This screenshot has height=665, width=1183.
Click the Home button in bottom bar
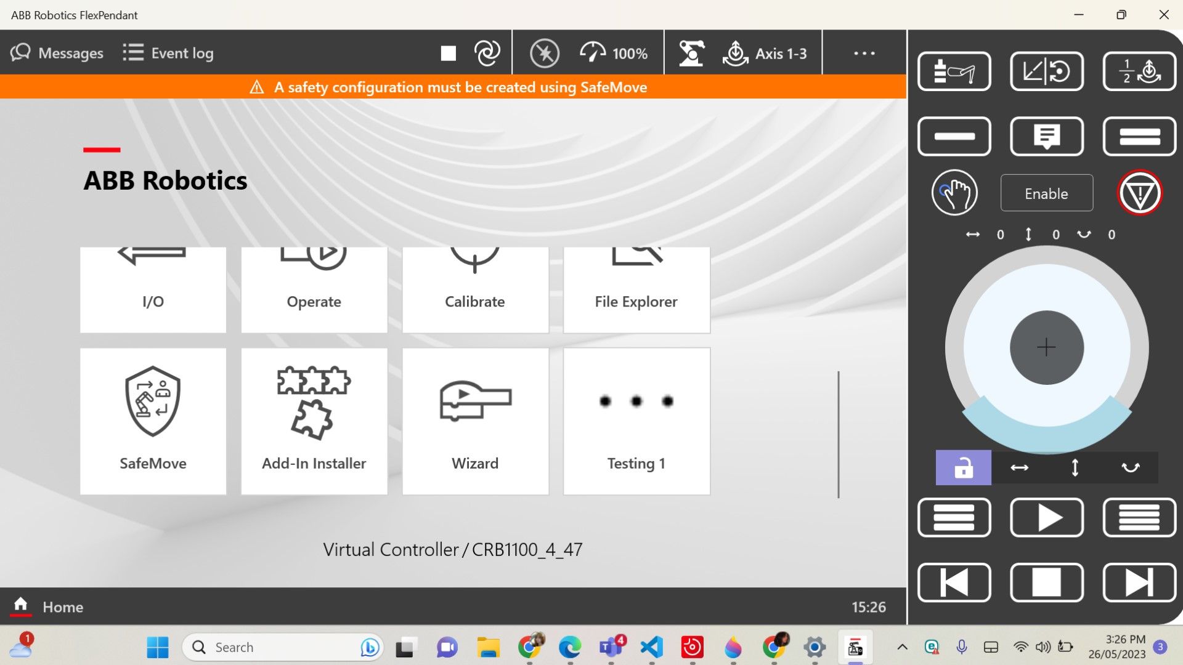[x=47, y=607]
